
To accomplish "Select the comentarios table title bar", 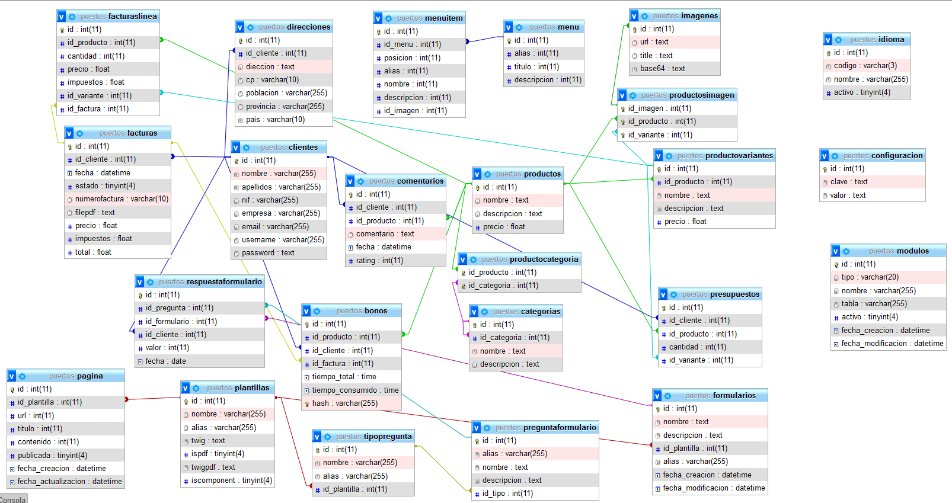I will [405, 181].
